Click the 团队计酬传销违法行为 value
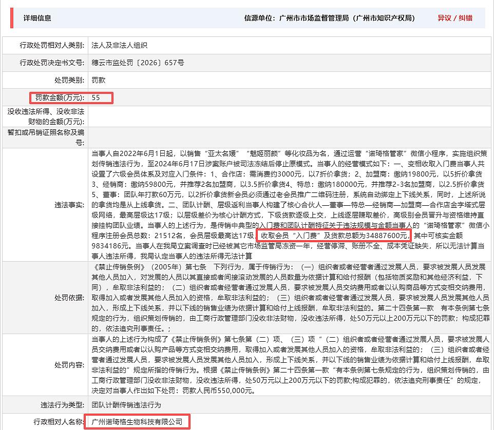 [x=126, y=405]
